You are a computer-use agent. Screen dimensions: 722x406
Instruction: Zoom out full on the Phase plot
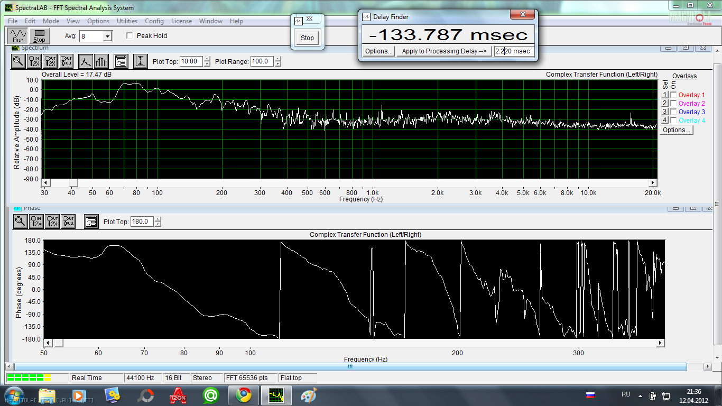click(68, 222)
